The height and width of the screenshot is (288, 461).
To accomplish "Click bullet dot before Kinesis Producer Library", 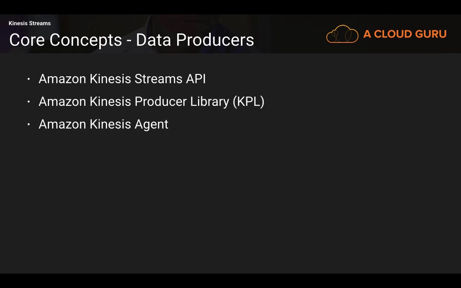I will click(28, 102).
